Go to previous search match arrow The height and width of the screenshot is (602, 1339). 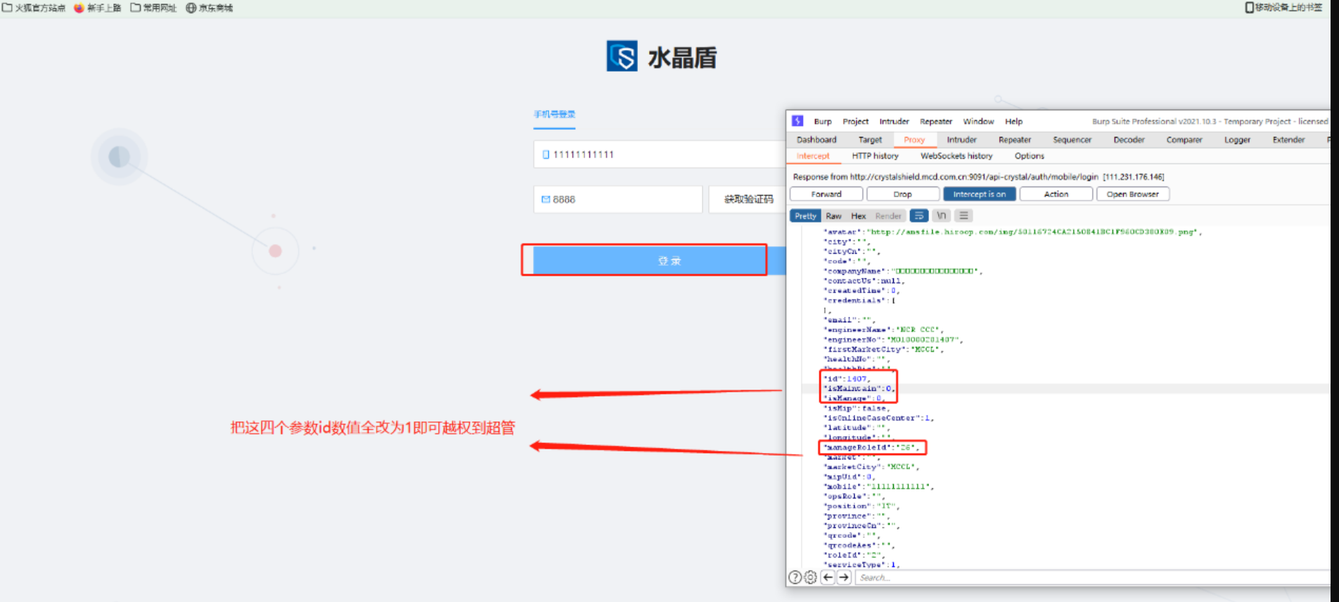click(828, 577)
